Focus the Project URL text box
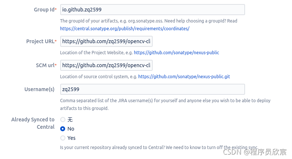The image size is (292, 159). tap(106, 41)
